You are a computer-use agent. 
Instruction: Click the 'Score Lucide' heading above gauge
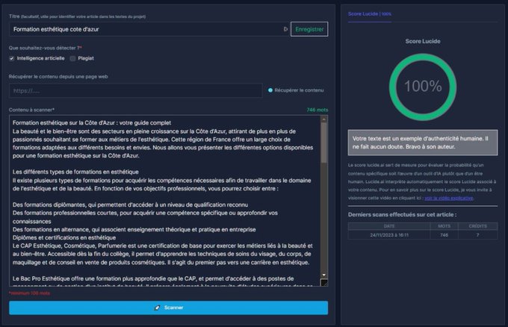(x=423, y=42)
